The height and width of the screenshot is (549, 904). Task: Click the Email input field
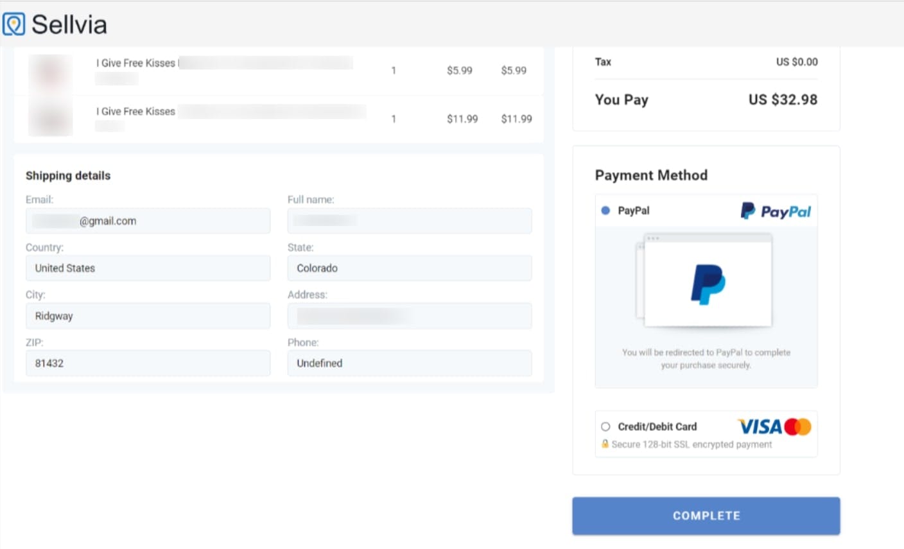(148, 221)
